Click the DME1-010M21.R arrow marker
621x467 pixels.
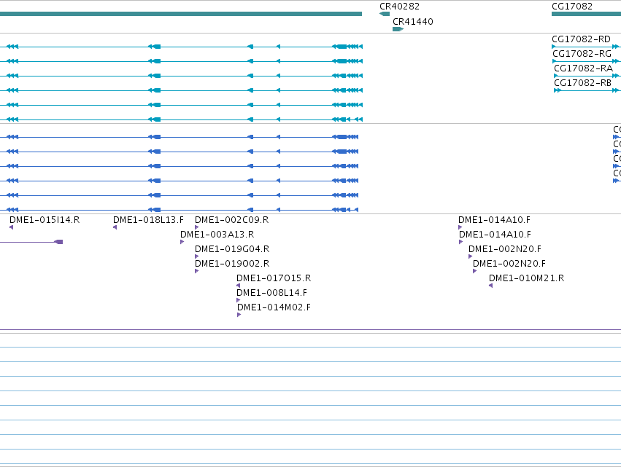click(x=490, y=286)
